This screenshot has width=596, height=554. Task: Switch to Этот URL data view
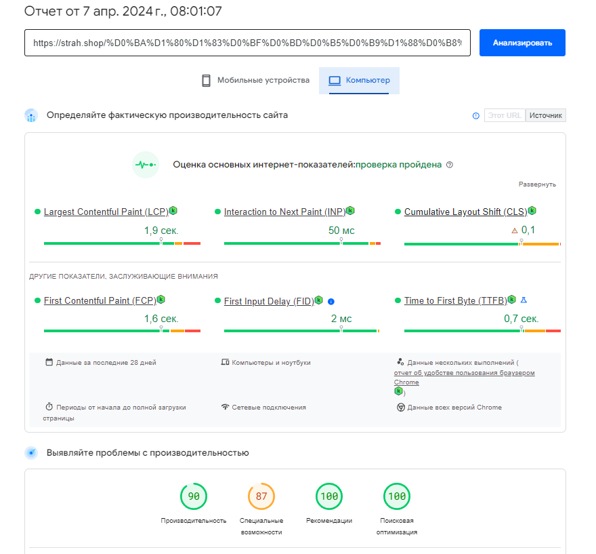505,116
